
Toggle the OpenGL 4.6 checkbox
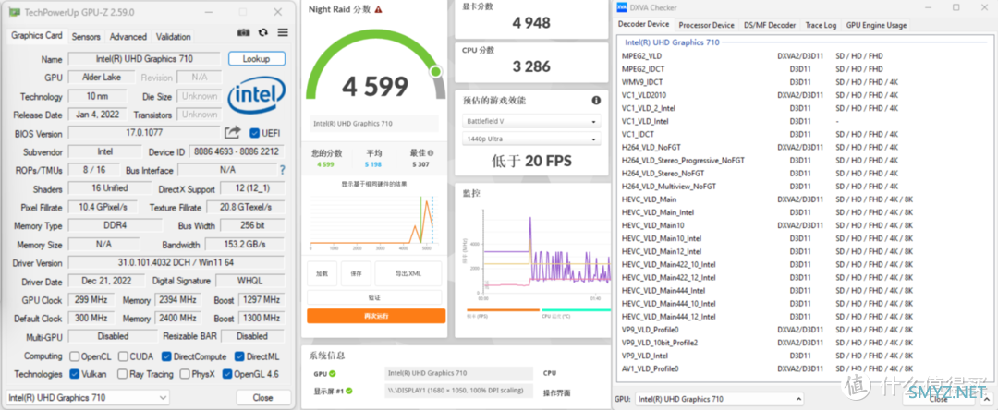pyautogui.click(x=227, y=374)
